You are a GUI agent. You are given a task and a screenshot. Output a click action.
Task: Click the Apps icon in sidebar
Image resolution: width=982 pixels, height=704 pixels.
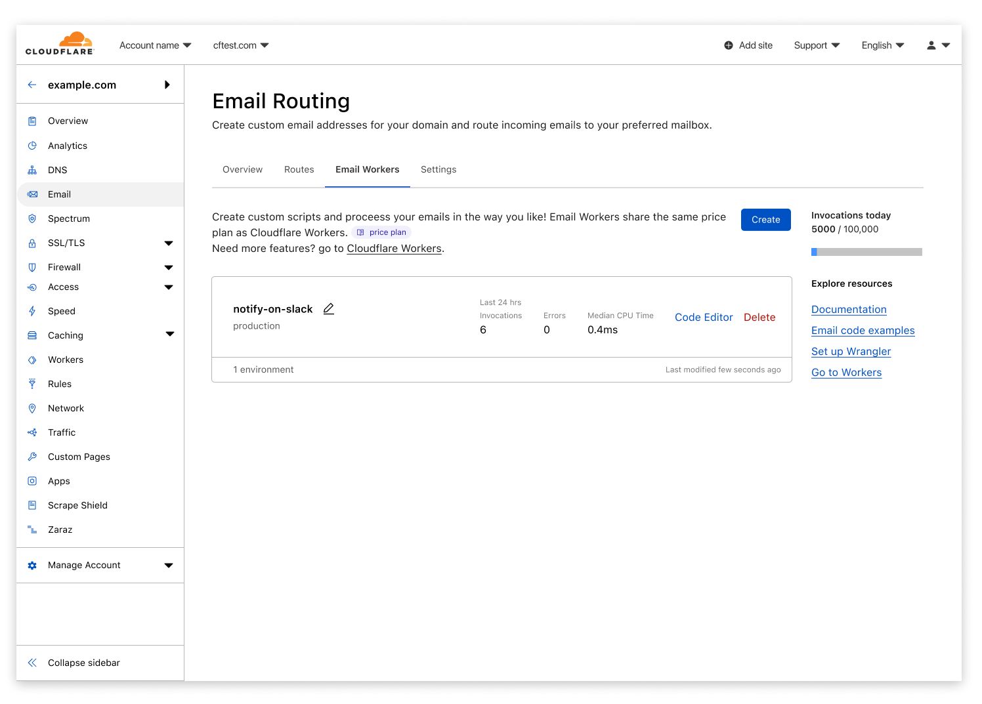(32, 481)
